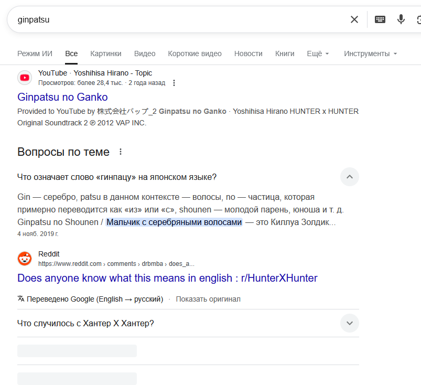Open the Ginpatsu no Ganko link
421x385 pixels.
tap(62, 97)
